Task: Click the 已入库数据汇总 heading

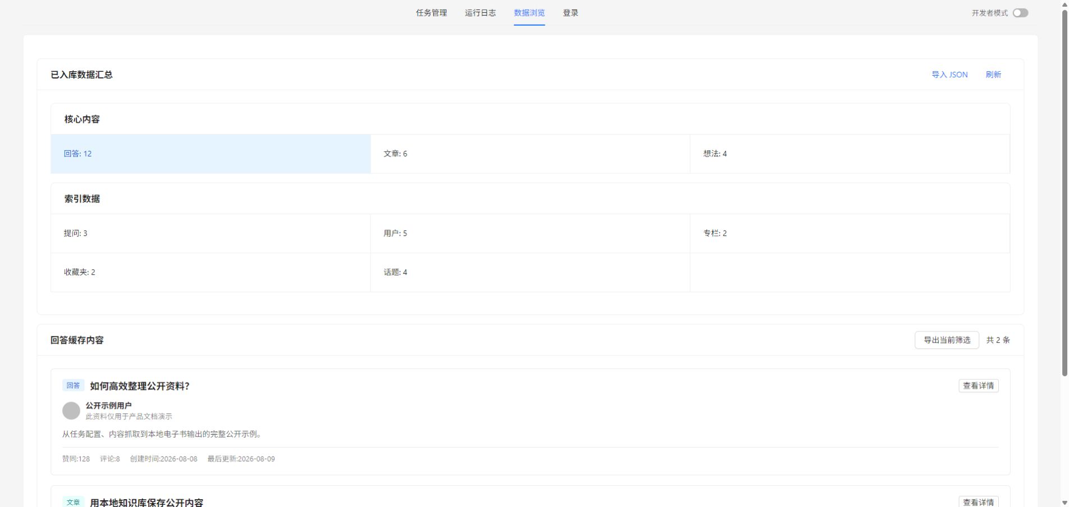Action: coord(81,75)
